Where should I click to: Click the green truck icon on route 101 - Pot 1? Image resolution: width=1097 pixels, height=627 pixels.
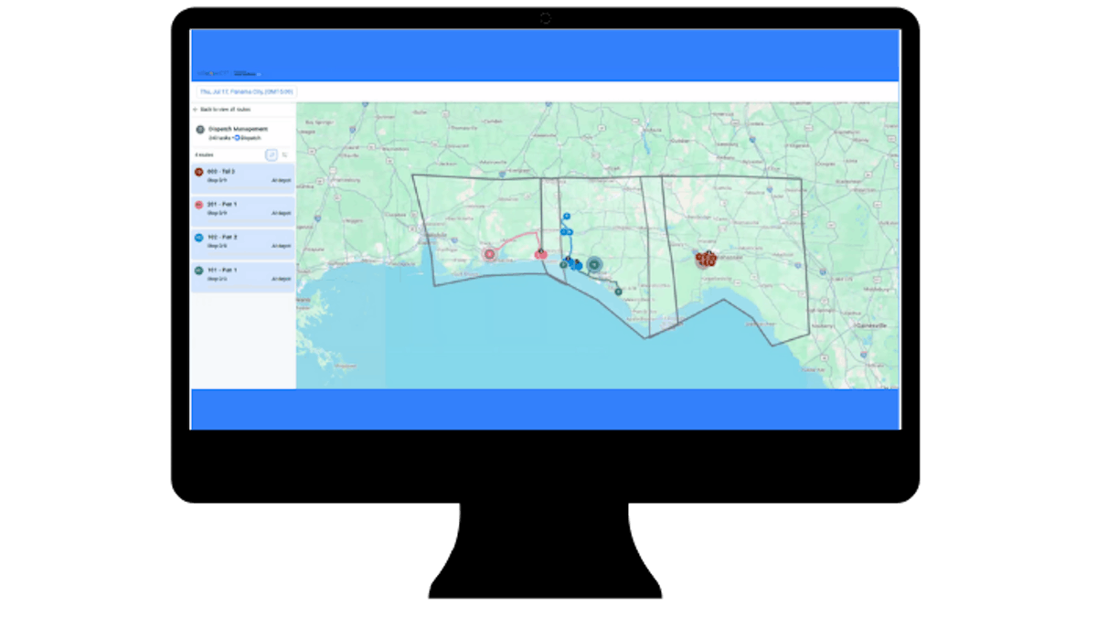pos(199,270)
